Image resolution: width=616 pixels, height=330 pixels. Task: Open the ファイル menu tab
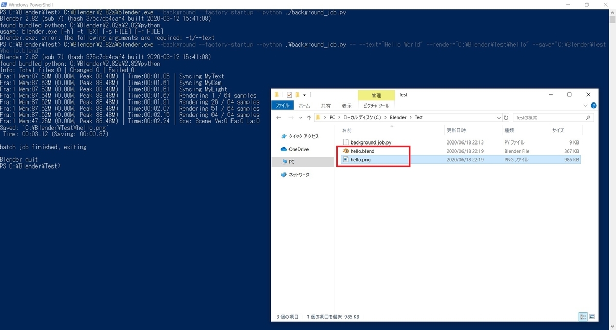[282, 106]
